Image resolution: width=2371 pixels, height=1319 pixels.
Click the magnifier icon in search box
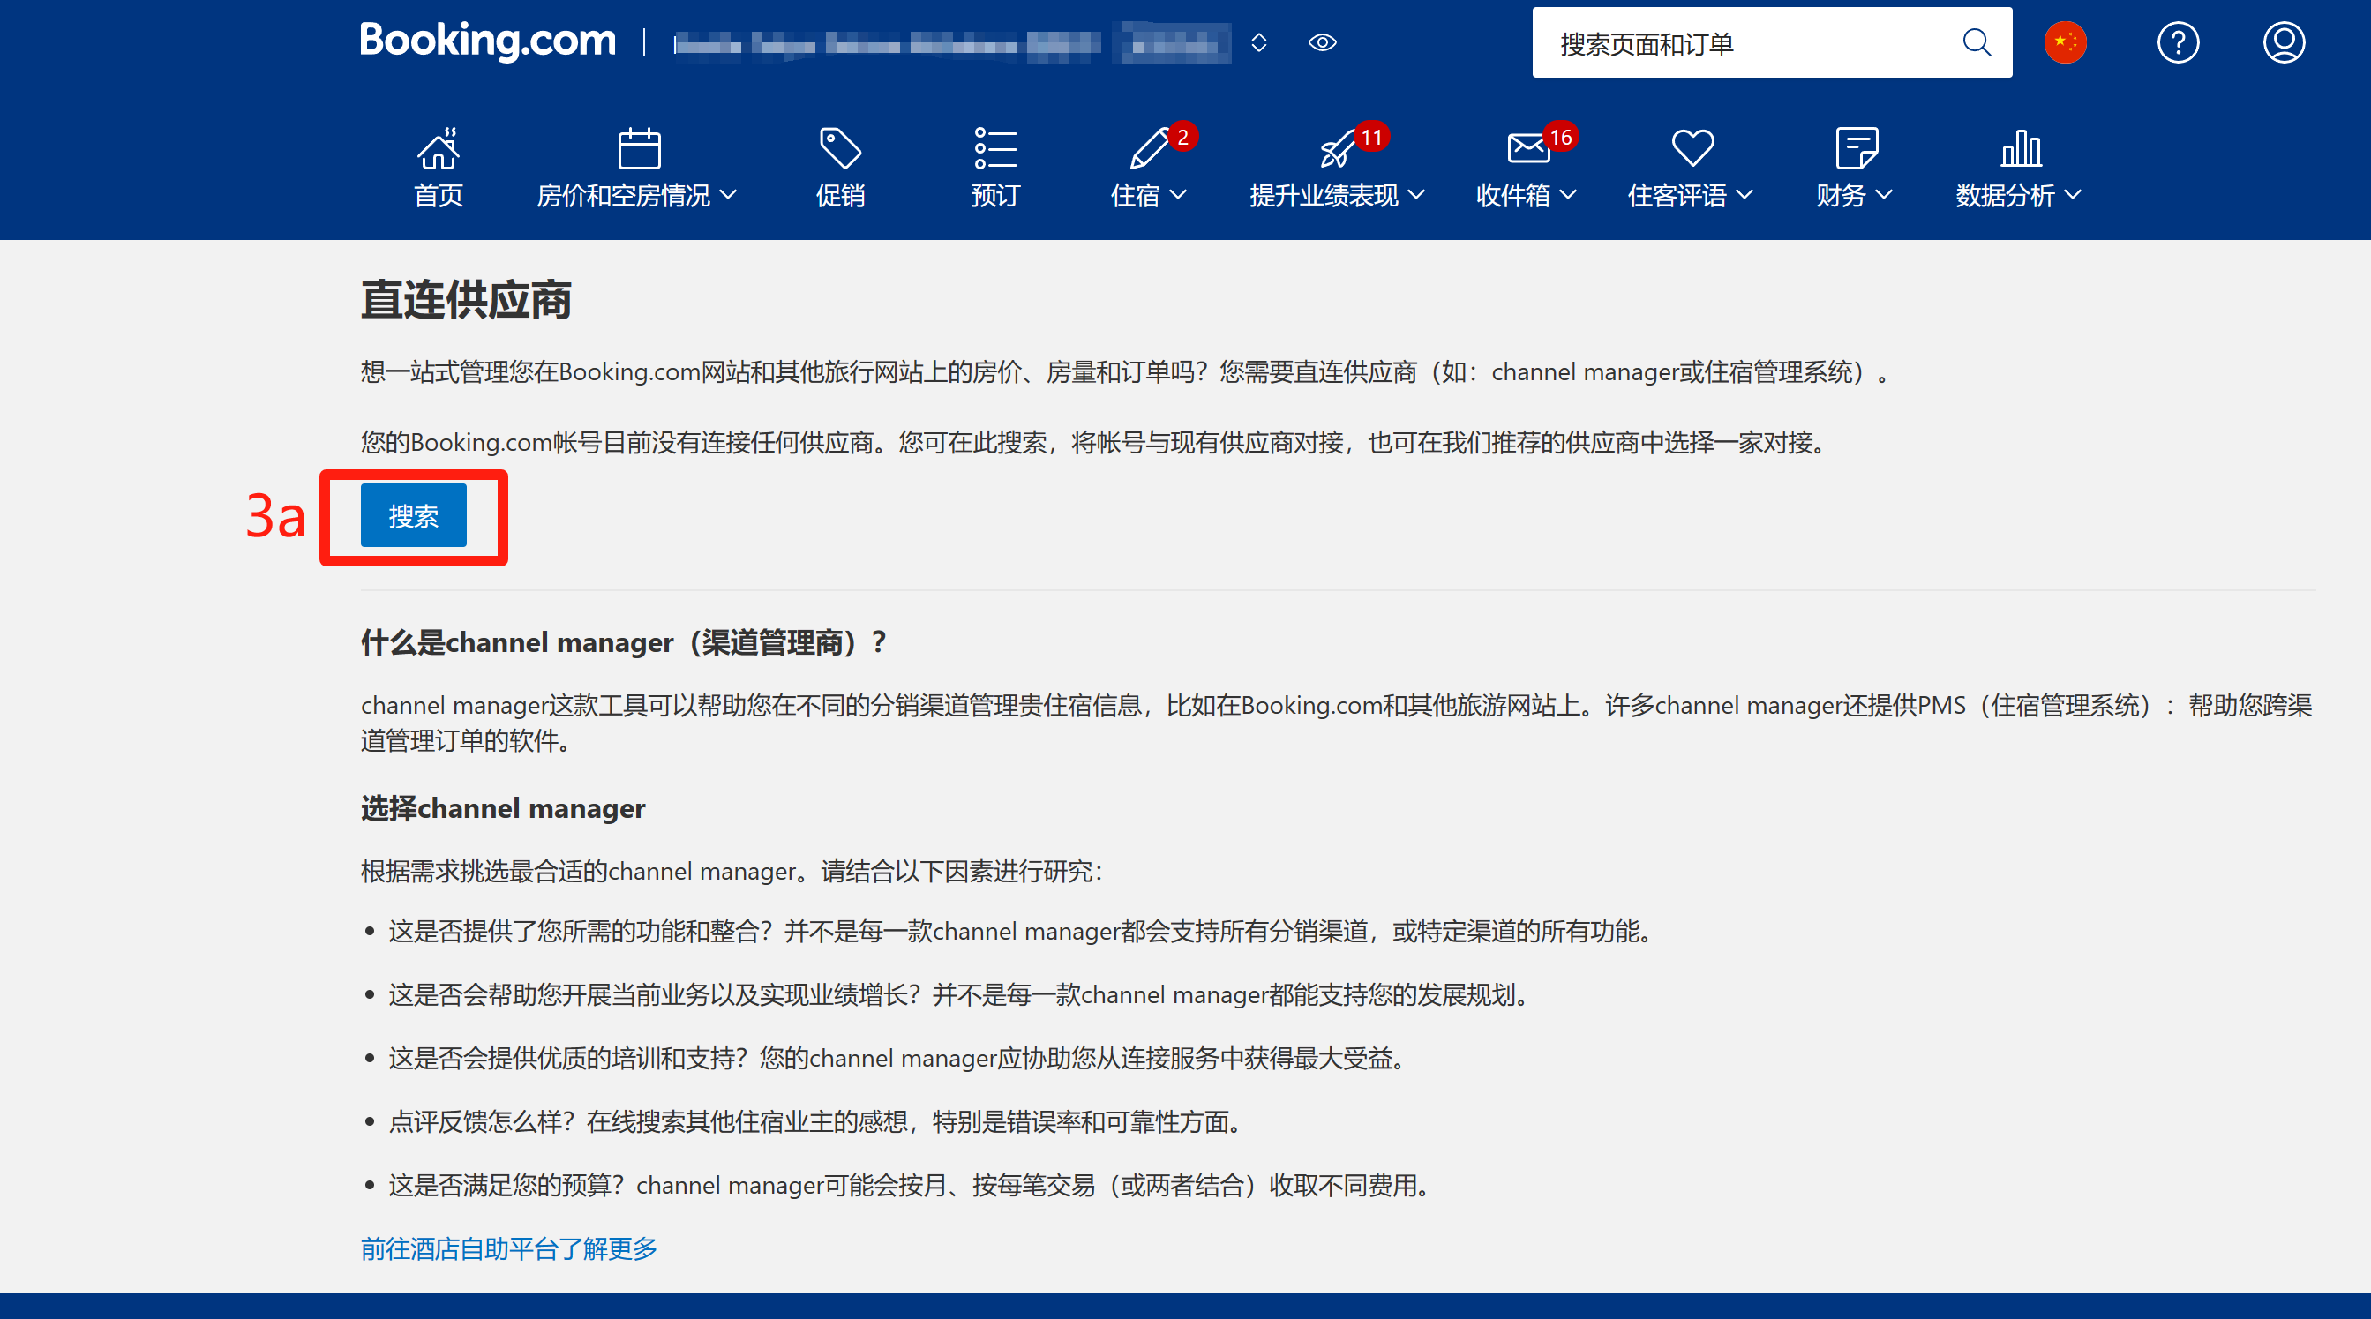(x=1977, y=42)
